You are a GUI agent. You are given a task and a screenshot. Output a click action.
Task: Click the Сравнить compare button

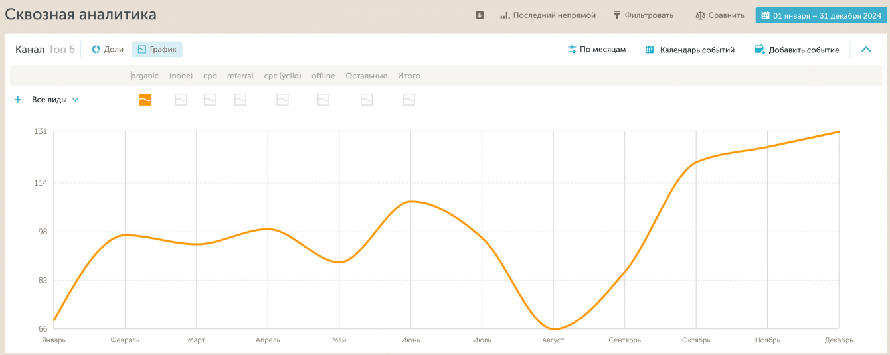click(720, 15)
